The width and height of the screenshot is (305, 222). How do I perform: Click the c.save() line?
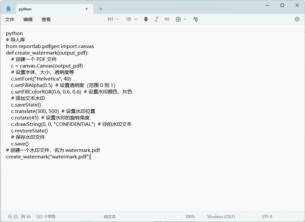click(x=20, y=144)
